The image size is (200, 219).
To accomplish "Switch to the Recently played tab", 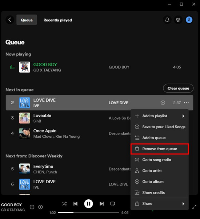I will (x=58, y=20).
